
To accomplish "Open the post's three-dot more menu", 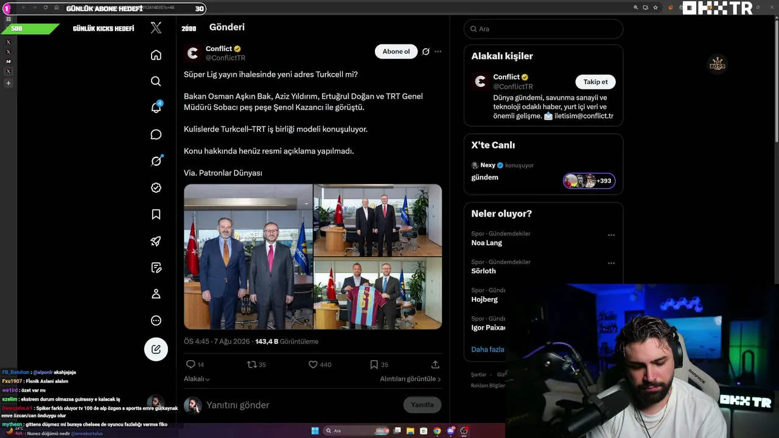I will pos(438,52).
